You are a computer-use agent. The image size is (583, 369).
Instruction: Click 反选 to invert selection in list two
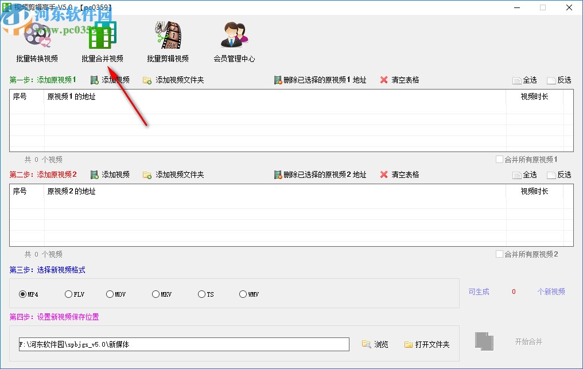560,174
